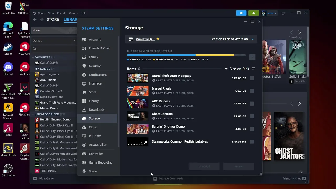Check the Marvel Rivals storage checkbox

click(252, 91)
